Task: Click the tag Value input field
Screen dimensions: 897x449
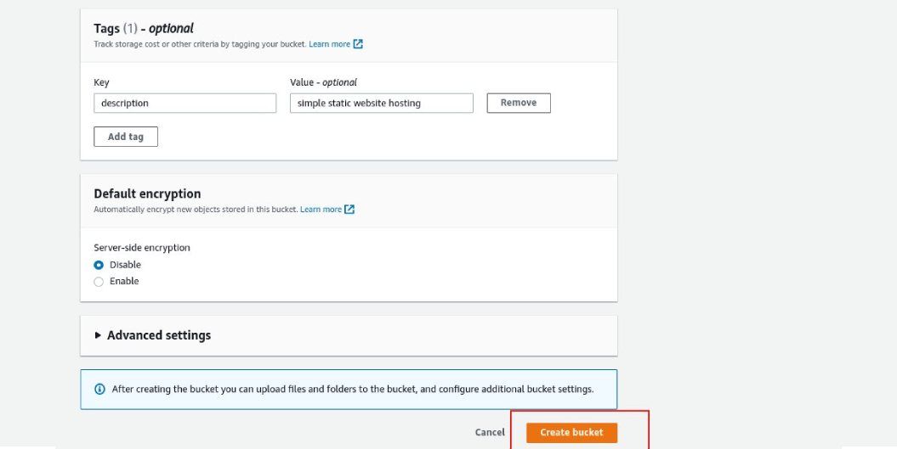Action: (381, 104)
